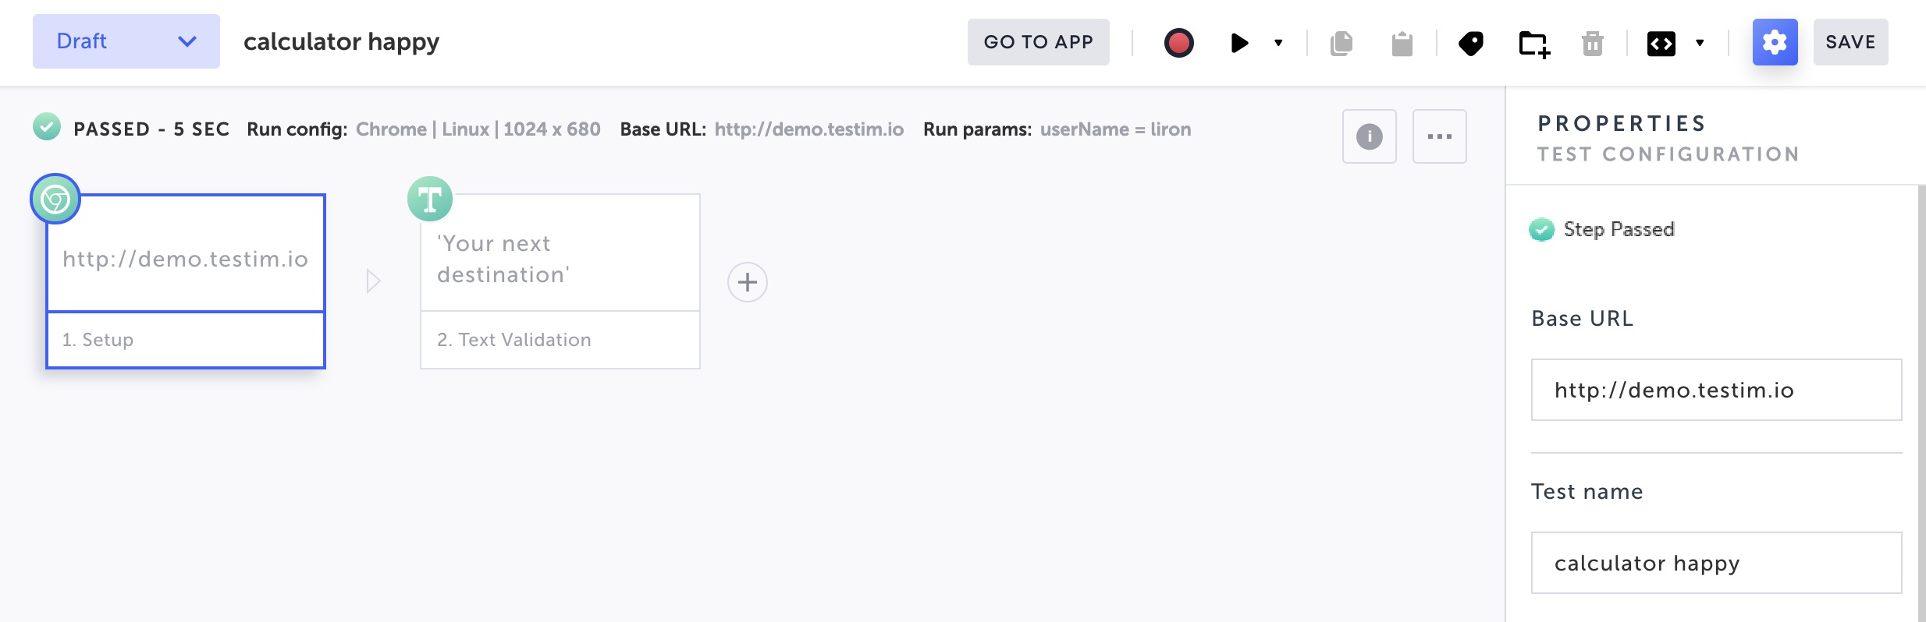1926x622 pixels.
Task: Open the code editor brackets icon
Action: (1661, 43)
